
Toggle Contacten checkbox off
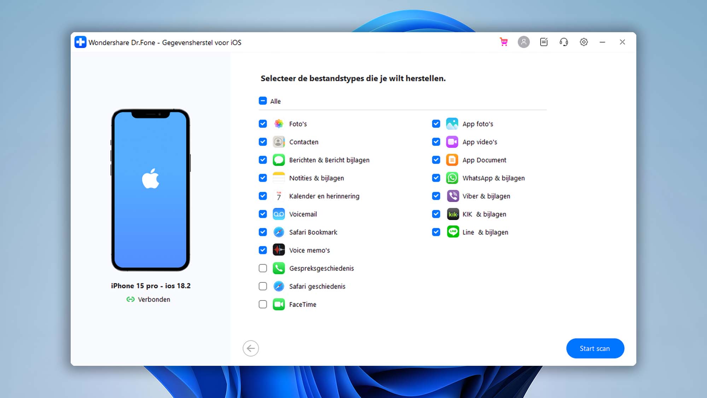coord(262,142)
